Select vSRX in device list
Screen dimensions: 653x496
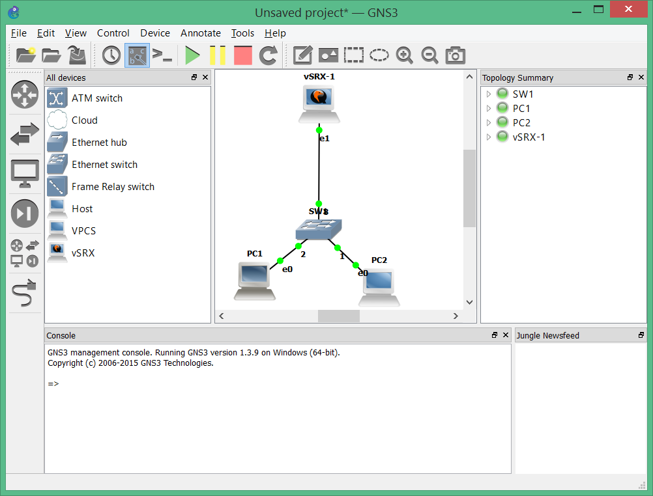tap(128, 253)
